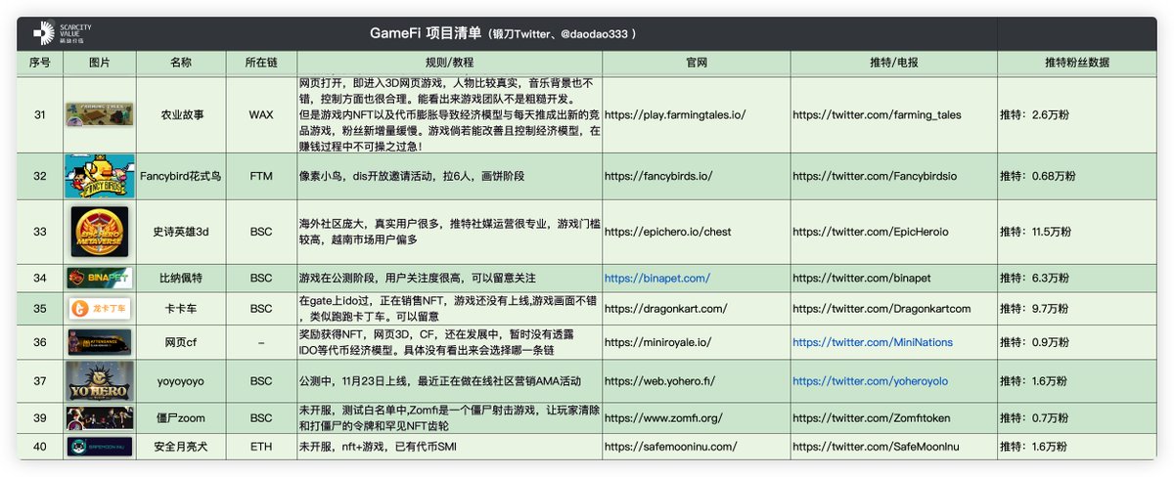Select the 比纳佩特 name cell
Screen dimensions: 1174x477
(x=181, y=279)
